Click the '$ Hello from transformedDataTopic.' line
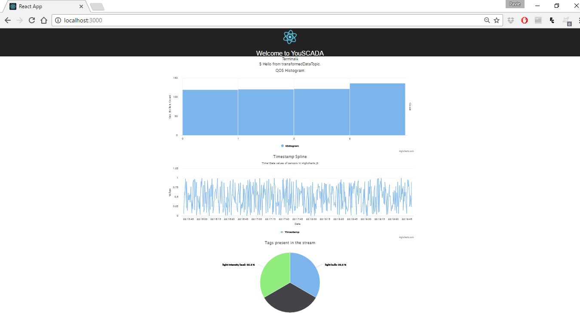580x313 pixels. pyautogui.click(x=290, y=64)
